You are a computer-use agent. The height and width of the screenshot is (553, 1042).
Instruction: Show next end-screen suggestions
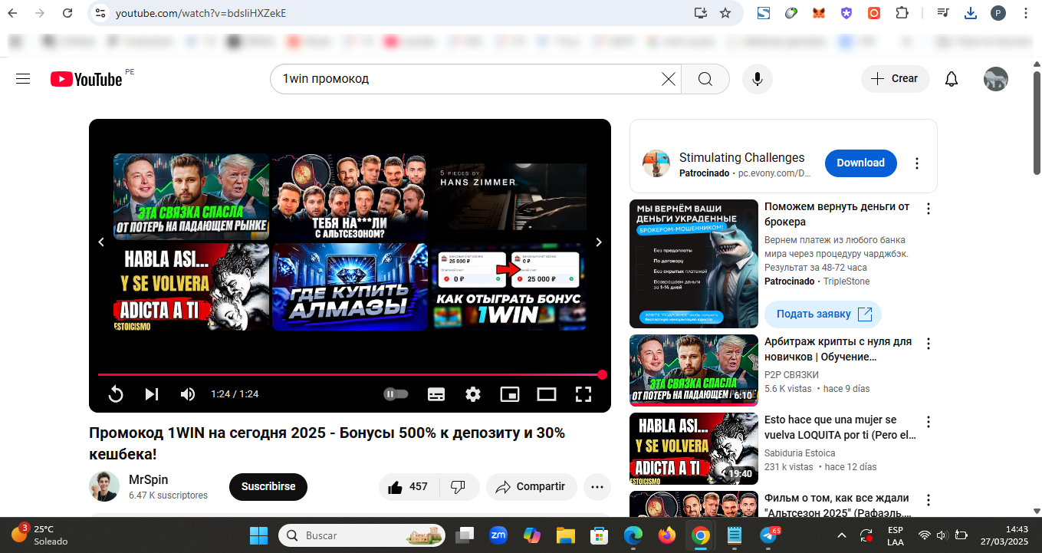click(599, 242)
